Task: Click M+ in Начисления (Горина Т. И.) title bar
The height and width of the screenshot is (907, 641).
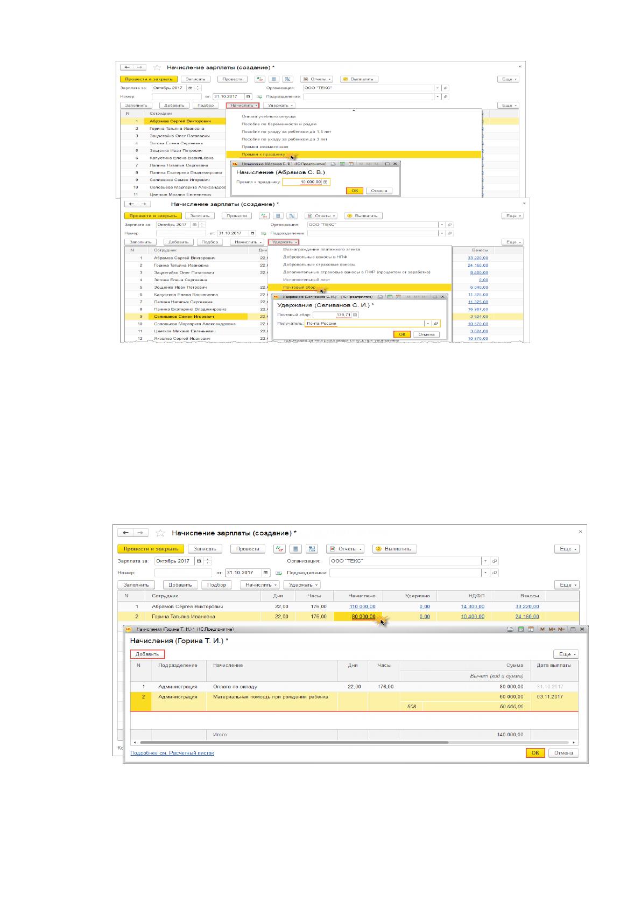Action: [552, 629]
